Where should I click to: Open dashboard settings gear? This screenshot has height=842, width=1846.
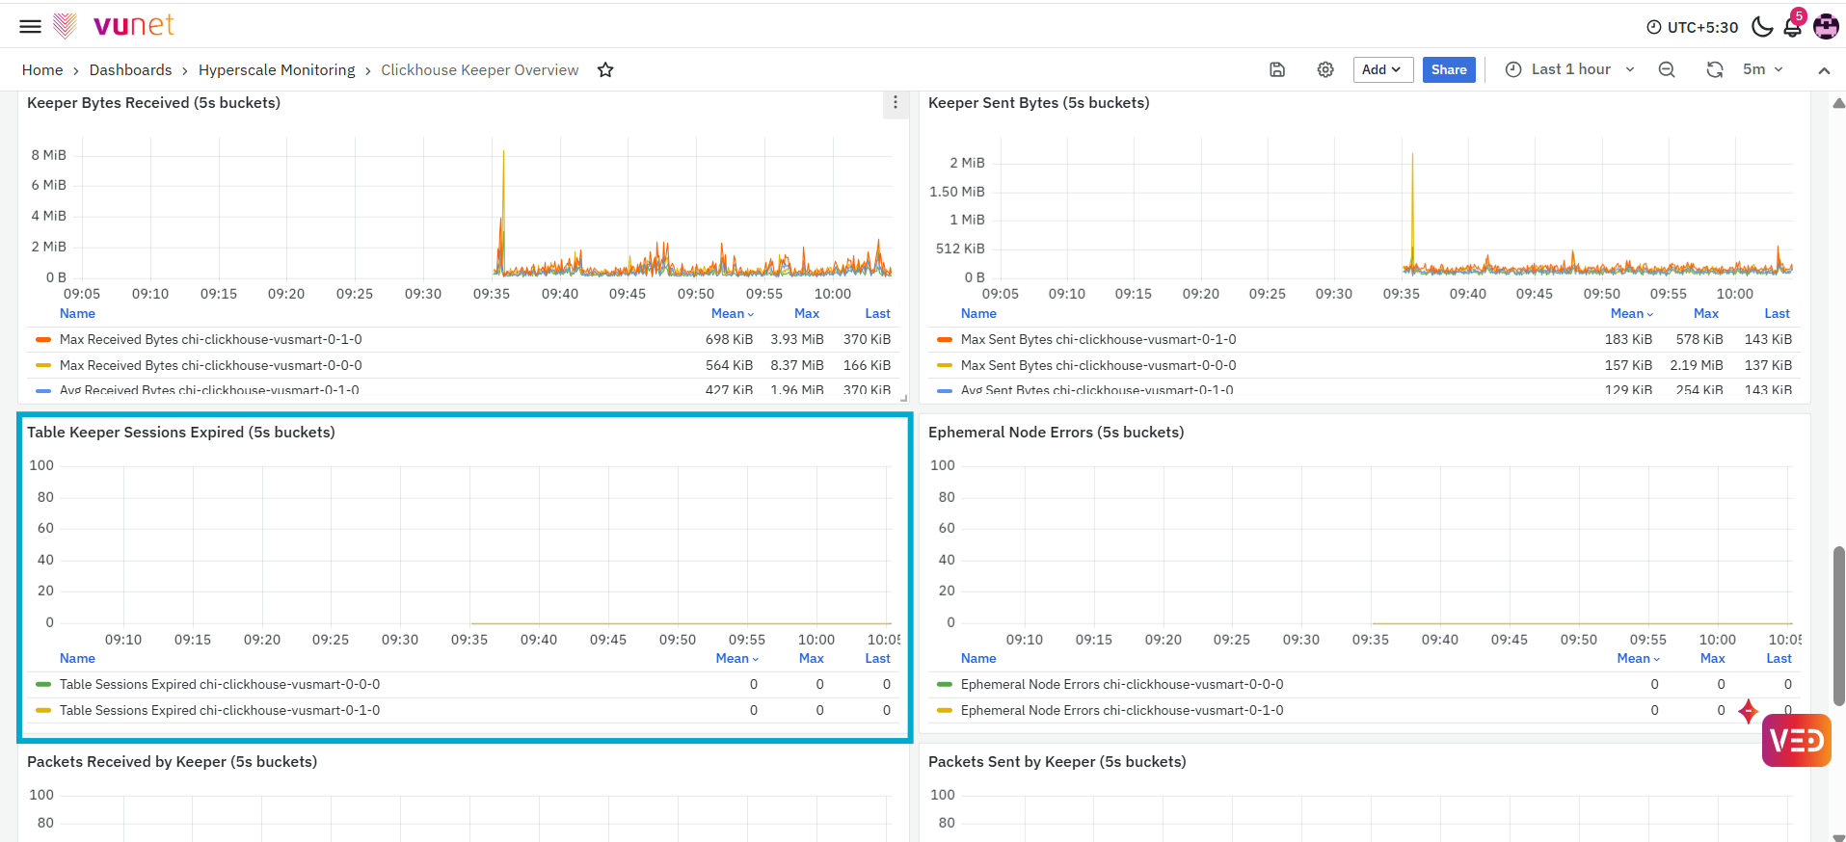(1325, 69)
